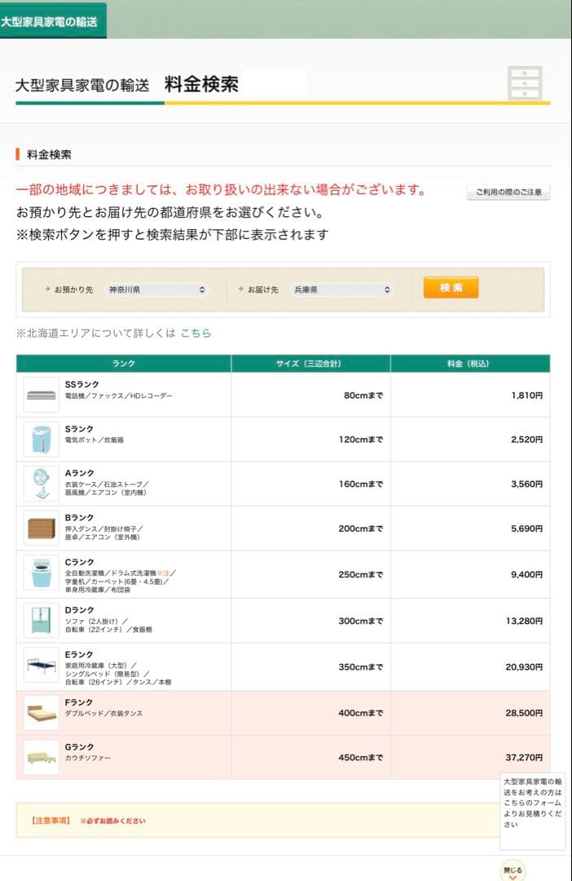Click the Eランク single bed icon
This screenshot has width=572, height=881.
tap(41, 666)
